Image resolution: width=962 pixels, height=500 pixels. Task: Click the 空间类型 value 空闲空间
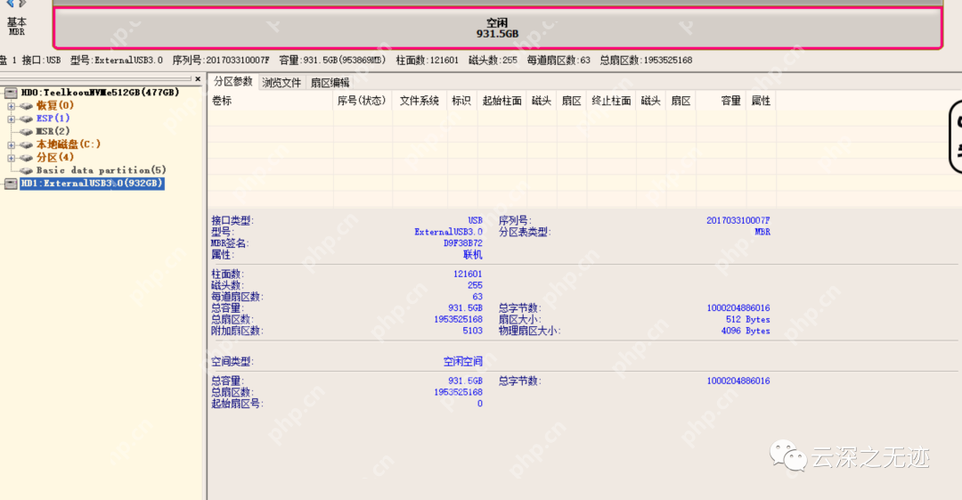coord(463,362)
